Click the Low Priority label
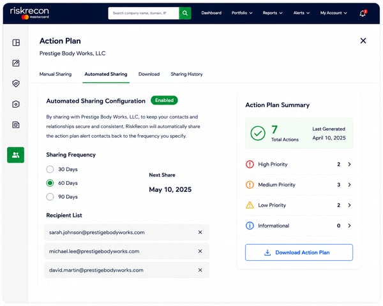The image size is (383, 306). tap(272, 205)
